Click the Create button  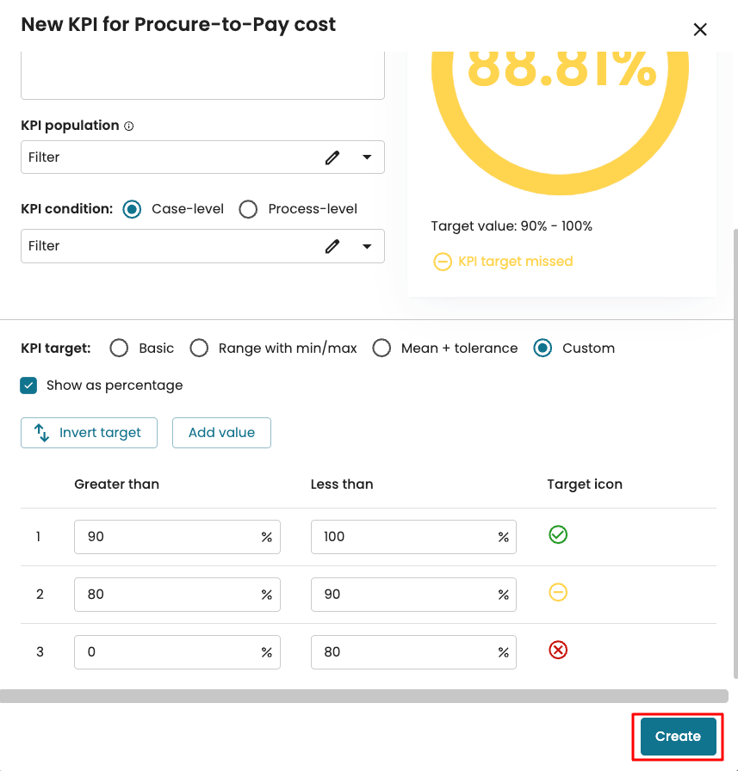678,737
